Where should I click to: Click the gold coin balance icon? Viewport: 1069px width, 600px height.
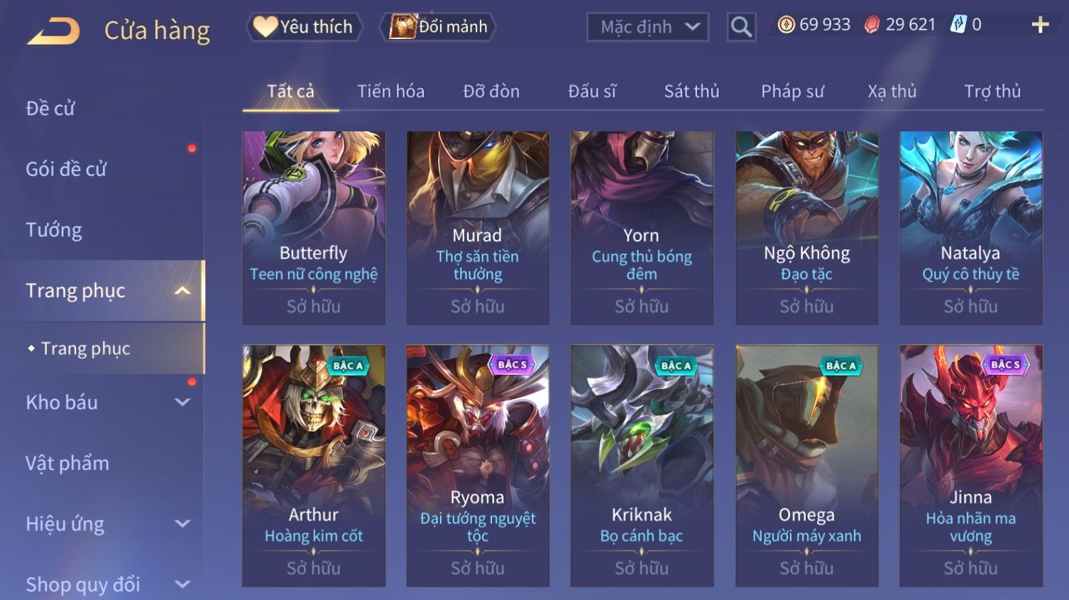786,25
